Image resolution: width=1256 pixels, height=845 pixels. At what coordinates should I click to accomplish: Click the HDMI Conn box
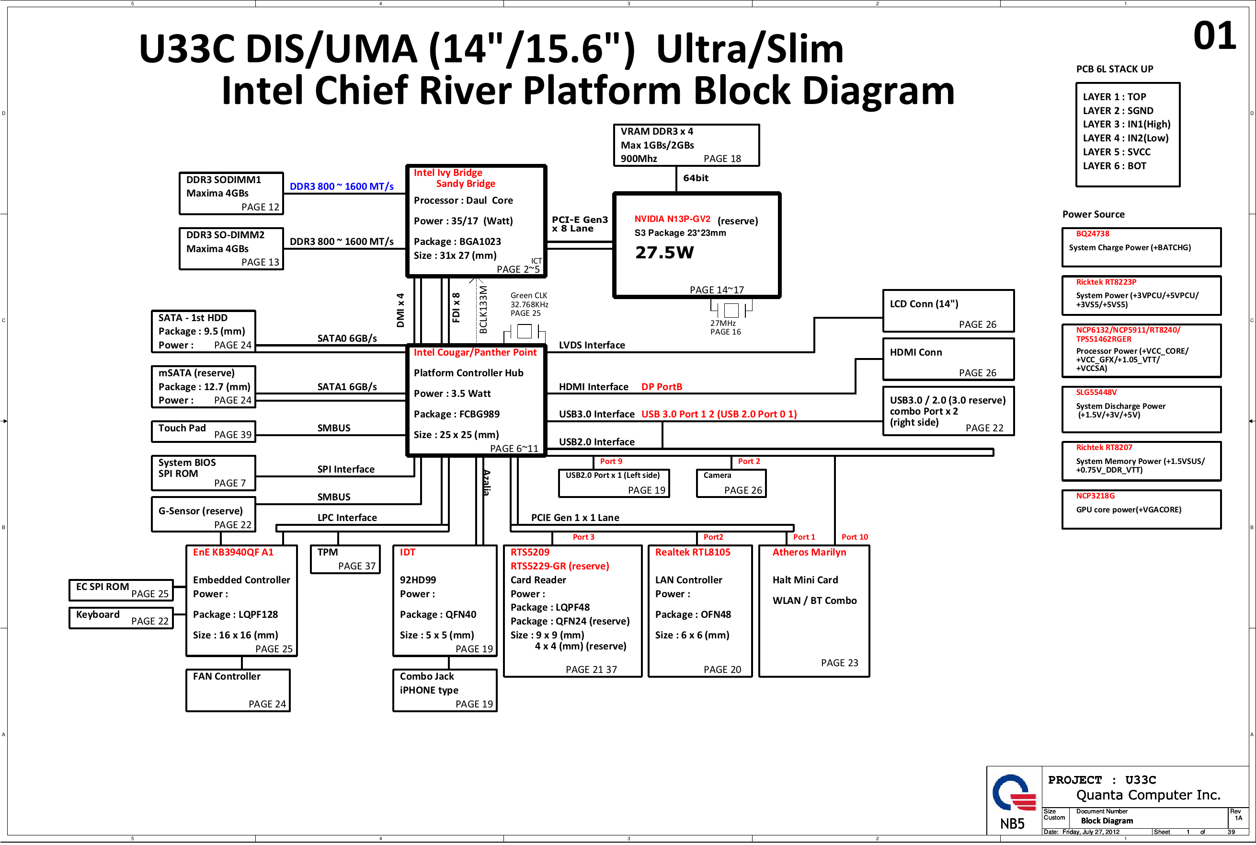click(x=948, y=359)
